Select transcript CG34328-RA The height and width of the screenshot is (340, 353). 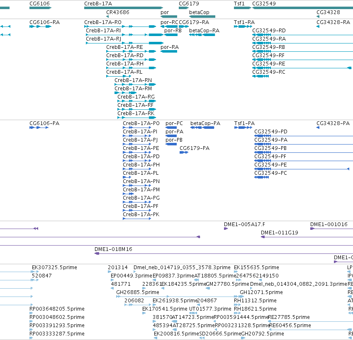(x=318, y=27)
